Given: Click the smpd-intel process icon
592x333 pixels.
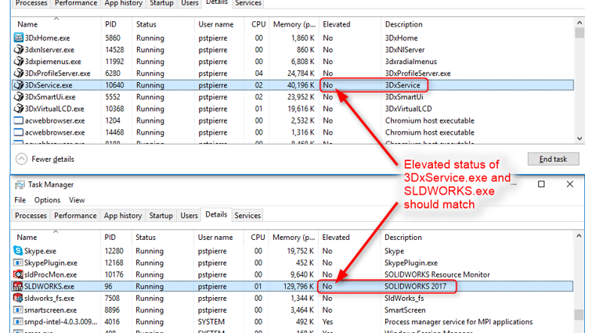Looking at the screenshot, I should point(18,322).
